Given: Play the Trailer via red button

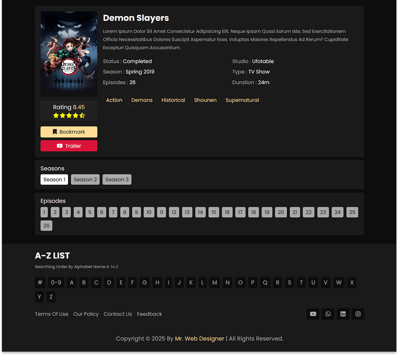Looking at the screenshot, I should (x=69, y=146).
